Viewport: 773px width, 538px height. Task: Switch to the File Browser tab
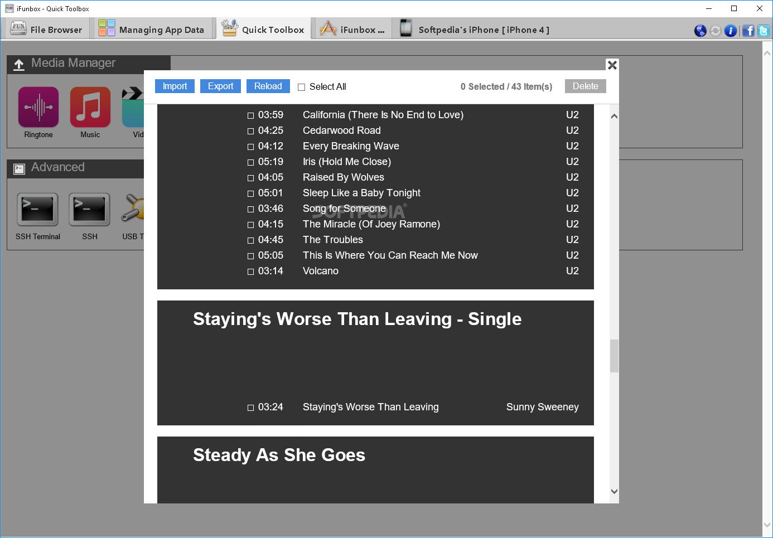[x=46, y=29]
